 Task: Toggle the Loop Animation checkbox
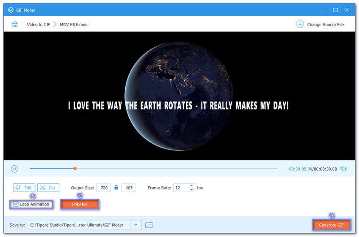click(16, 204)
